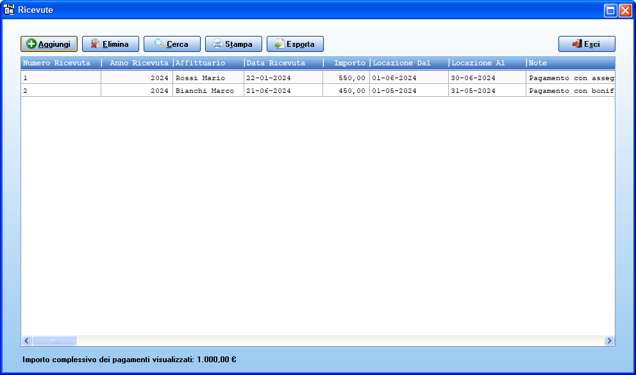636x375 pixels.
Task: Click the Locazione Dal column header
Action: (x=409, y=63)
